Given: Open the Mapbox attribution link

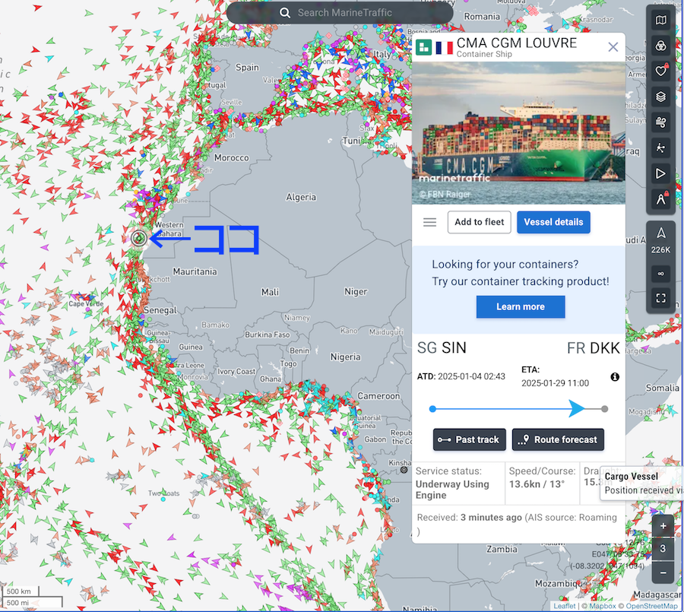Looking at the screenshot, I should click(x=603, y=606).
